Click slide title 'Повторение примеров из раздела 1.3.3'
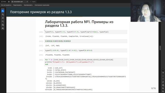Viewport: 165px width, 93px height. tap(41, 12)
